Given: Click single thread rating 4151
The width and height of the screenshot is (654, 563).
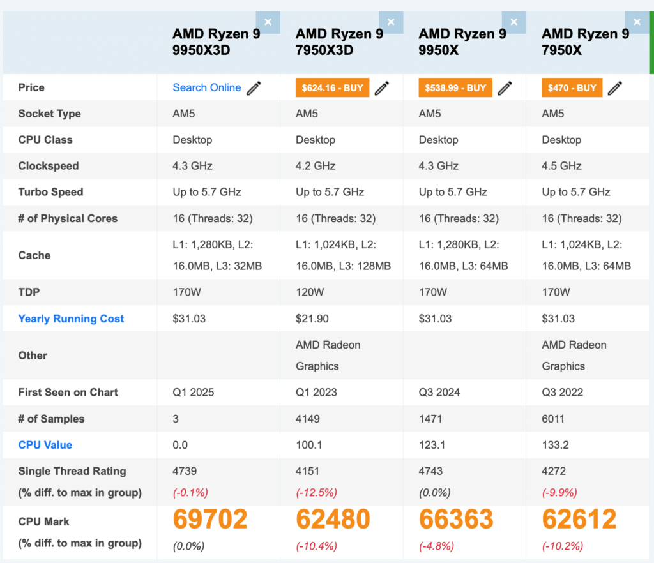Looking at the screenshot, I should 307,471.
